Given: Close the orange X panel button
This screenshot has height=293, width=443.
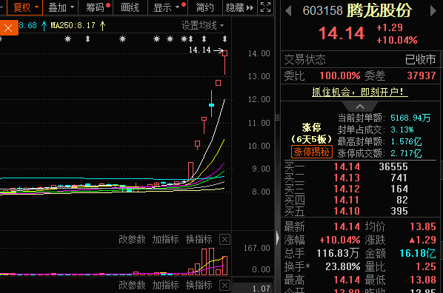Looking at the screenshot, I should click(x=8, y=28).
